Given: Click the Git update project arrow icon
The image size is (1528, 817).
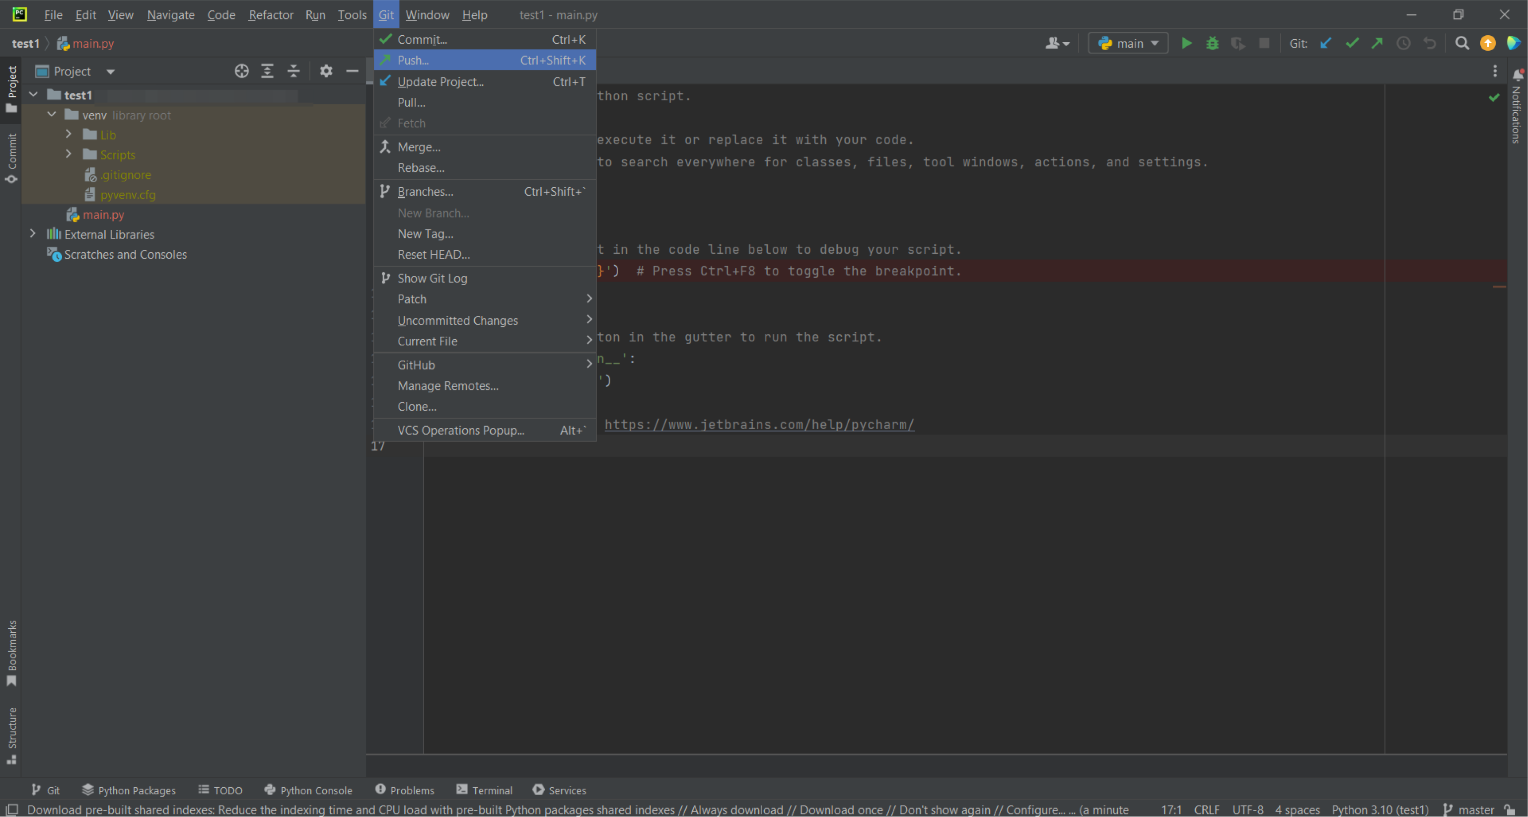Looking at the screenshot, I should click(x=1326, y=43).
